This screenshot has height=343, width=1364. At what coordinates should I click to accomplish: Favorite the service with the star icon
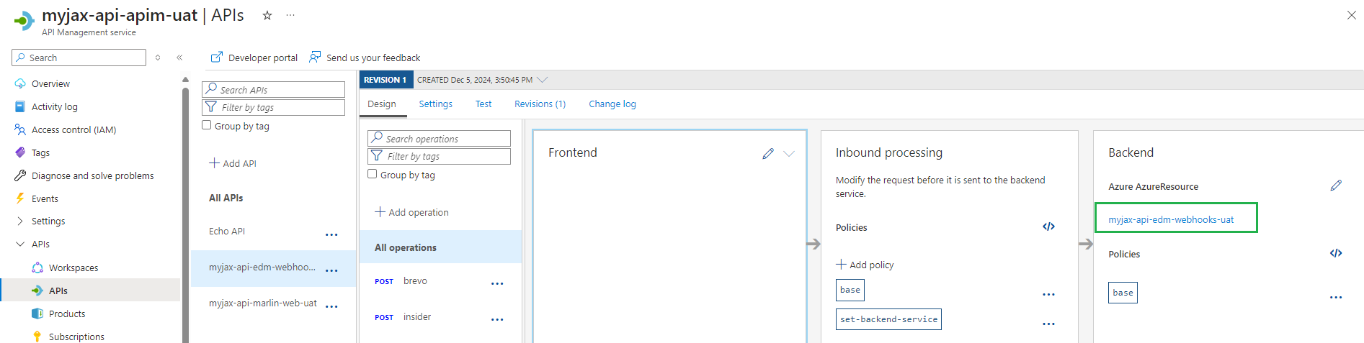click(267, 15)
